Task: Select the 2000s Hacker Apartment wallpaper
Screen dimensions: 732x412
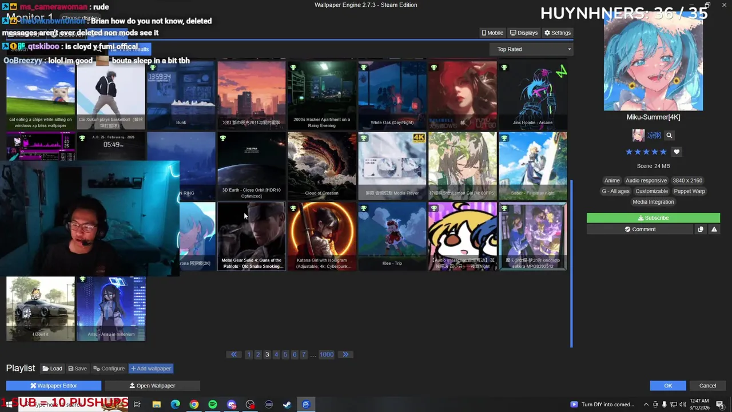Action: (x=322, y=95)
